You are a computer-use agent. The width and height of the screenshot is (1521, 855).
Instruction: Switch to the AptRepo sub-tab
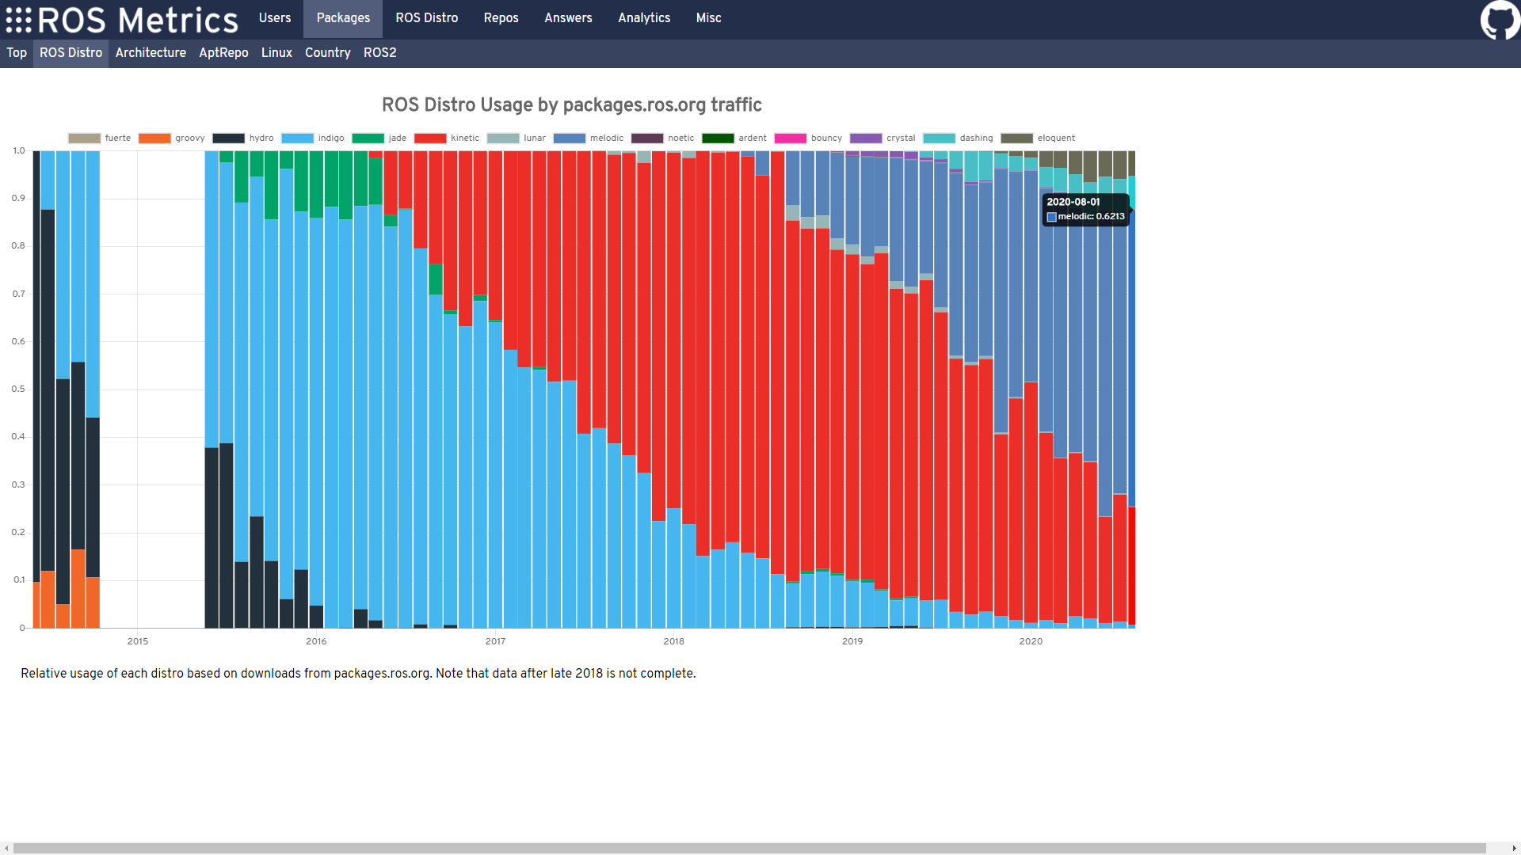coord(223,53)
